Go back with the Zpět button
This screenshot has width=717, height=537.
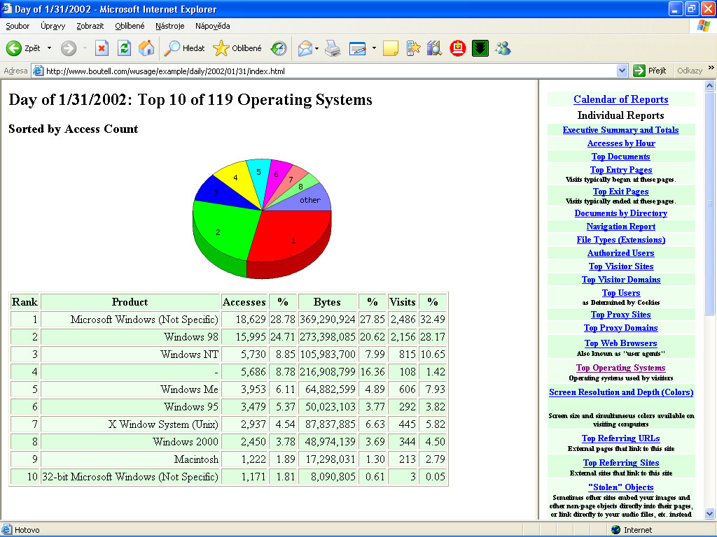23,48
